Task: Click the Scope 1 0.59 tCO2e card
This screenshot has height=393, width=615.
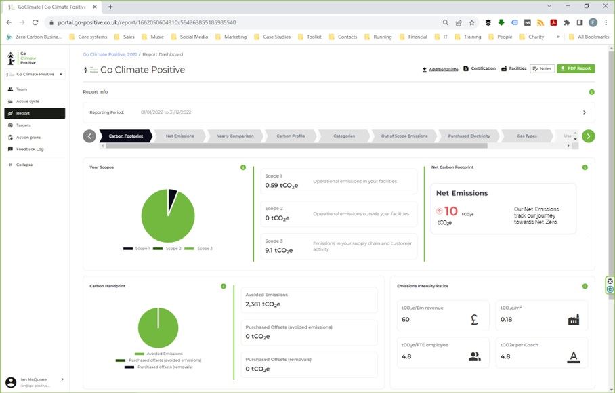Action: click(339, 182)
